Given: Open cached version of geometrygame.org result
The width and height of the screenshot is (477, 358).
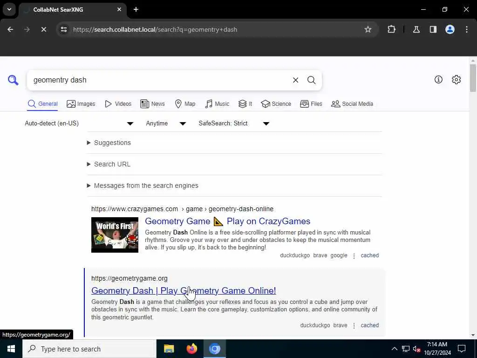Looking at the screenshot, I should coord(369,325).
